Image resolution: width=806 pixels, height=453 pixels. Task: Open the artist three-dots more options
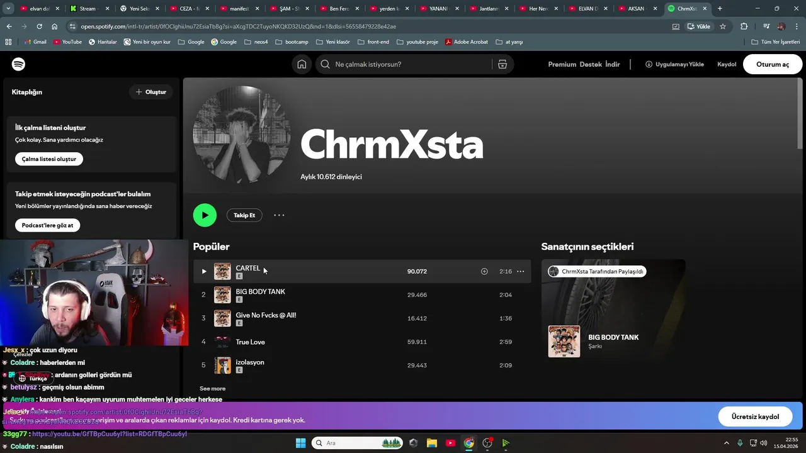coord(279,215)
